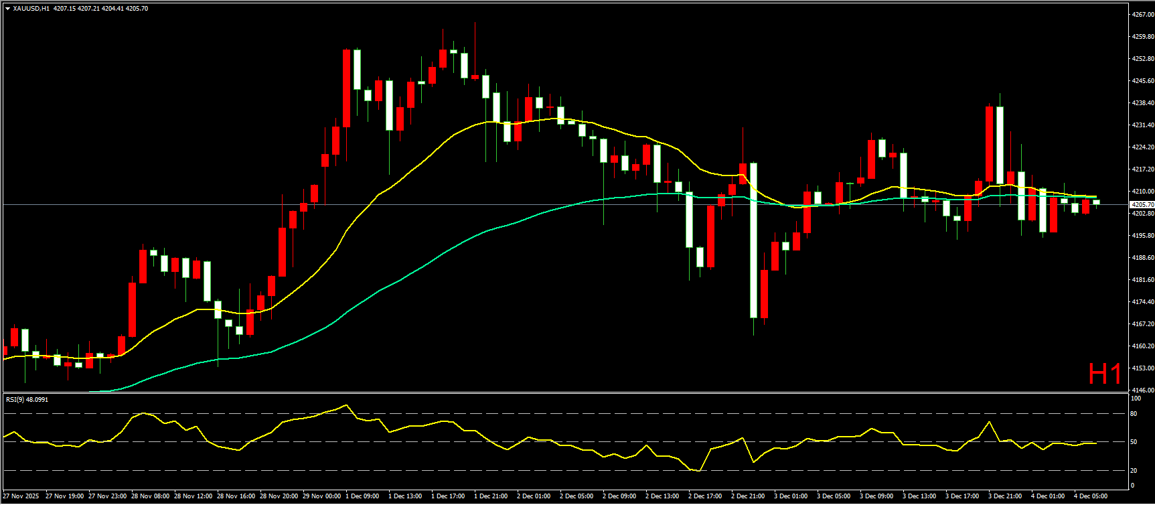
Task: Click the RSI scale value 100
Action: [x=1135, y=399]
